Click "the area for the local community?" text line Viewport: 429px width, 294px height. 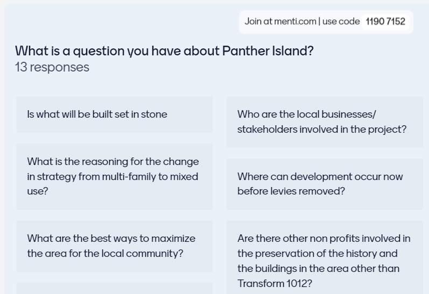tap(105, 253)
